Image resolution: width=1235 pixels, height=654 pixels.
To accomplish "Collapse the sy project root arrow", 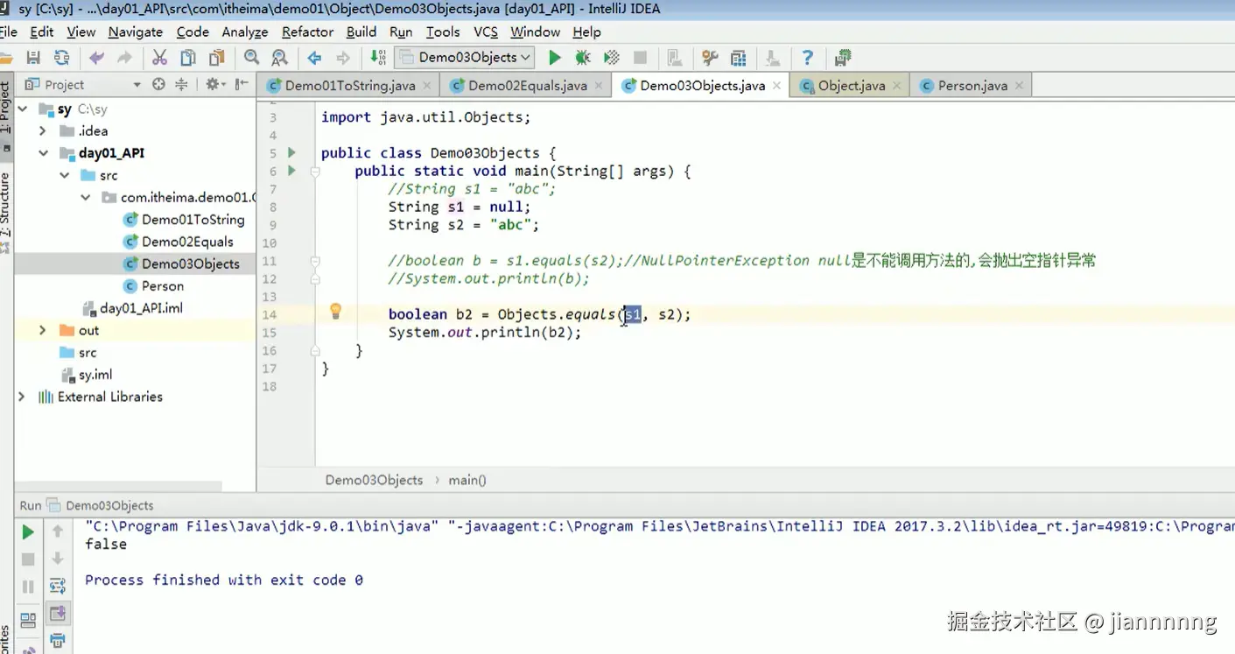I will (21, 109).
